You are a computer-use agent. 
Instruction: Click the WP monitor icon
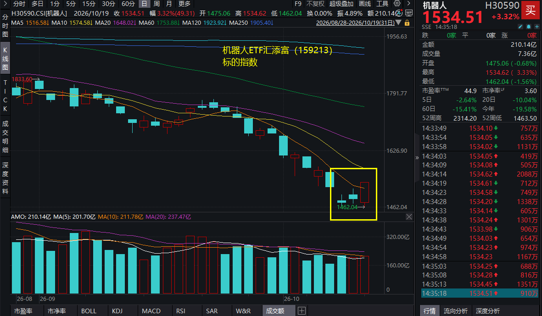[409, 13]
